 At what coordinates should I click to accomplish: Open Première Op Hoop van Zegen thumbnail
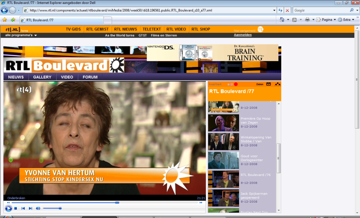[224, 123]
